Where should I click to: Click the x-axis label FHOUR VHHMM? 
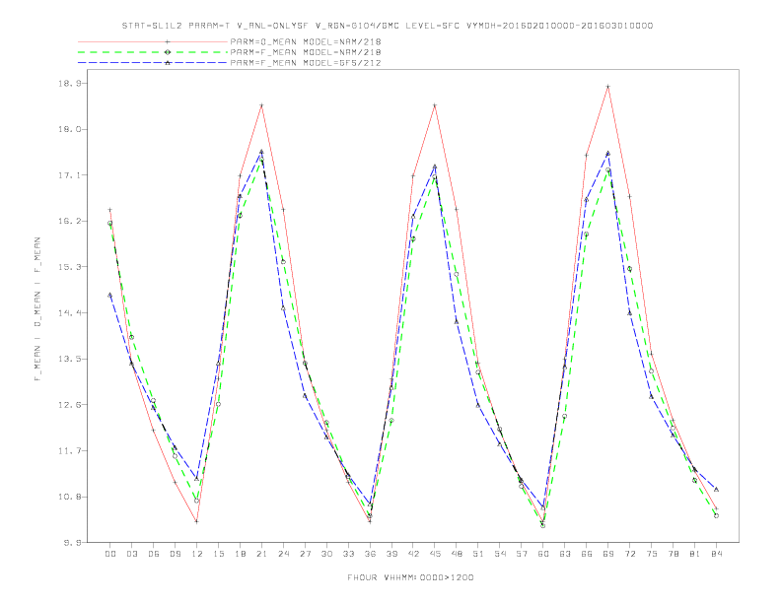pyautogui.click(x=410, y=577)
